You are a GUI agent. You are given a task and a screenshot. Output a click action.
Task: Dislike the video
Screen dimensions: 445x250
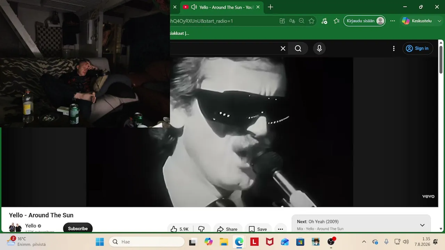(x=201, y=229)
